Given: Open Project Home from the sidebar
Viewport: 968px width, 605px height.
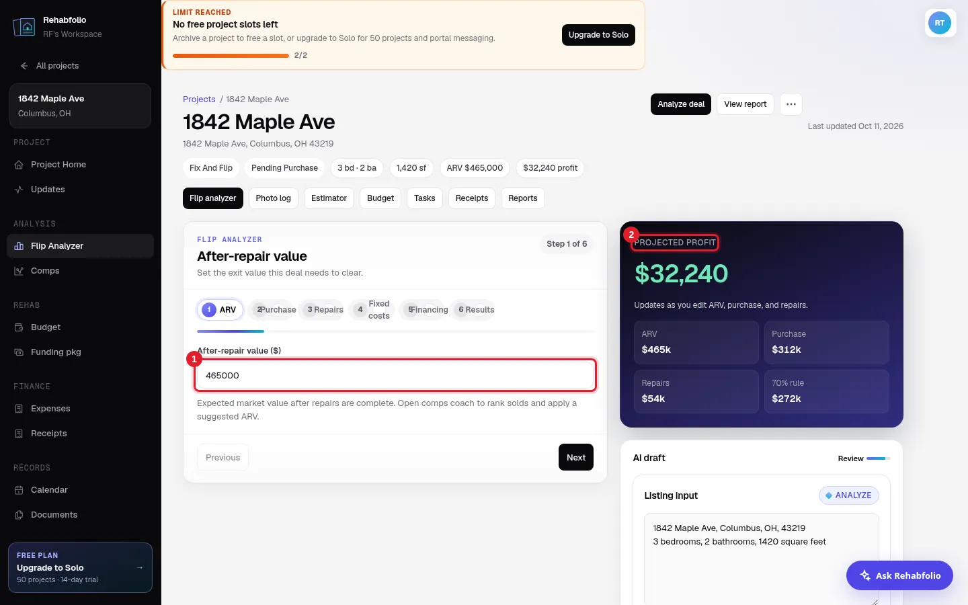Looking at the screenshot, I should coord(80,165).
